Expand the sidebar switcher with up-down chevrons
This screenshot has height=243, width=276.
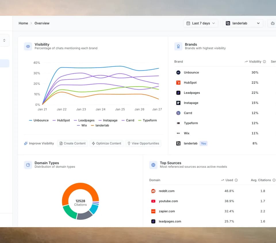(4, 40)
